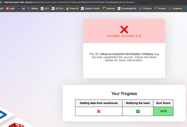Open the Agile bookmark
187x127 pixels.
point(10,8)
